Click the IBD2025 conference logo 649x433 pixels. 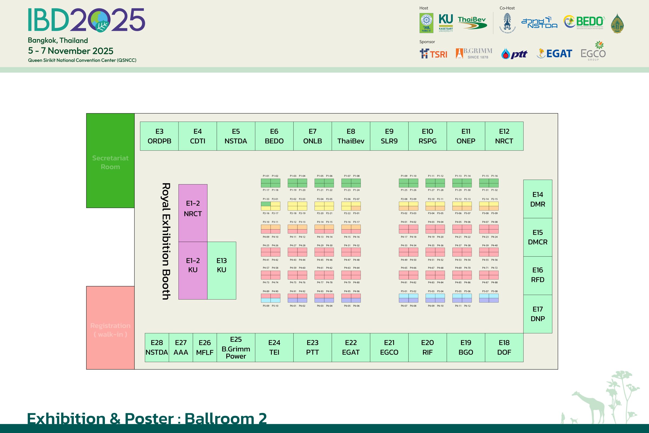pos(86,20)
